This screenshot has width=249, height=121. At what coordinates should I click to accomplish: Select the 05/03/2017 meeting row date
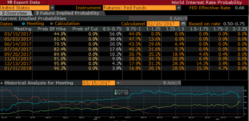coord(18,39)
